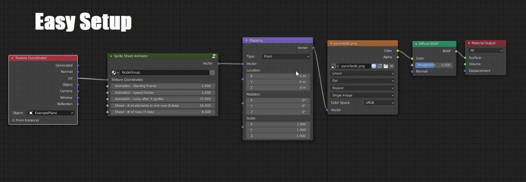Open the Mapping Type dropdown set to Point
The width and height of the screenshot is (526, 182).
(x=286, y=57)
